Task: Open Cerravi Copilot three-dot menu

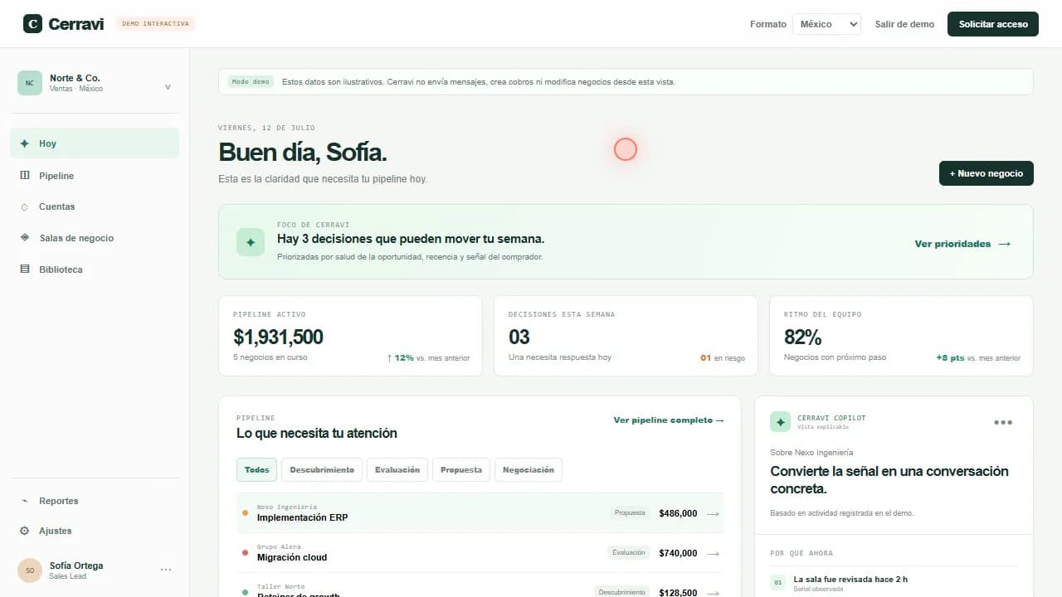Action: pos(1003,422)
